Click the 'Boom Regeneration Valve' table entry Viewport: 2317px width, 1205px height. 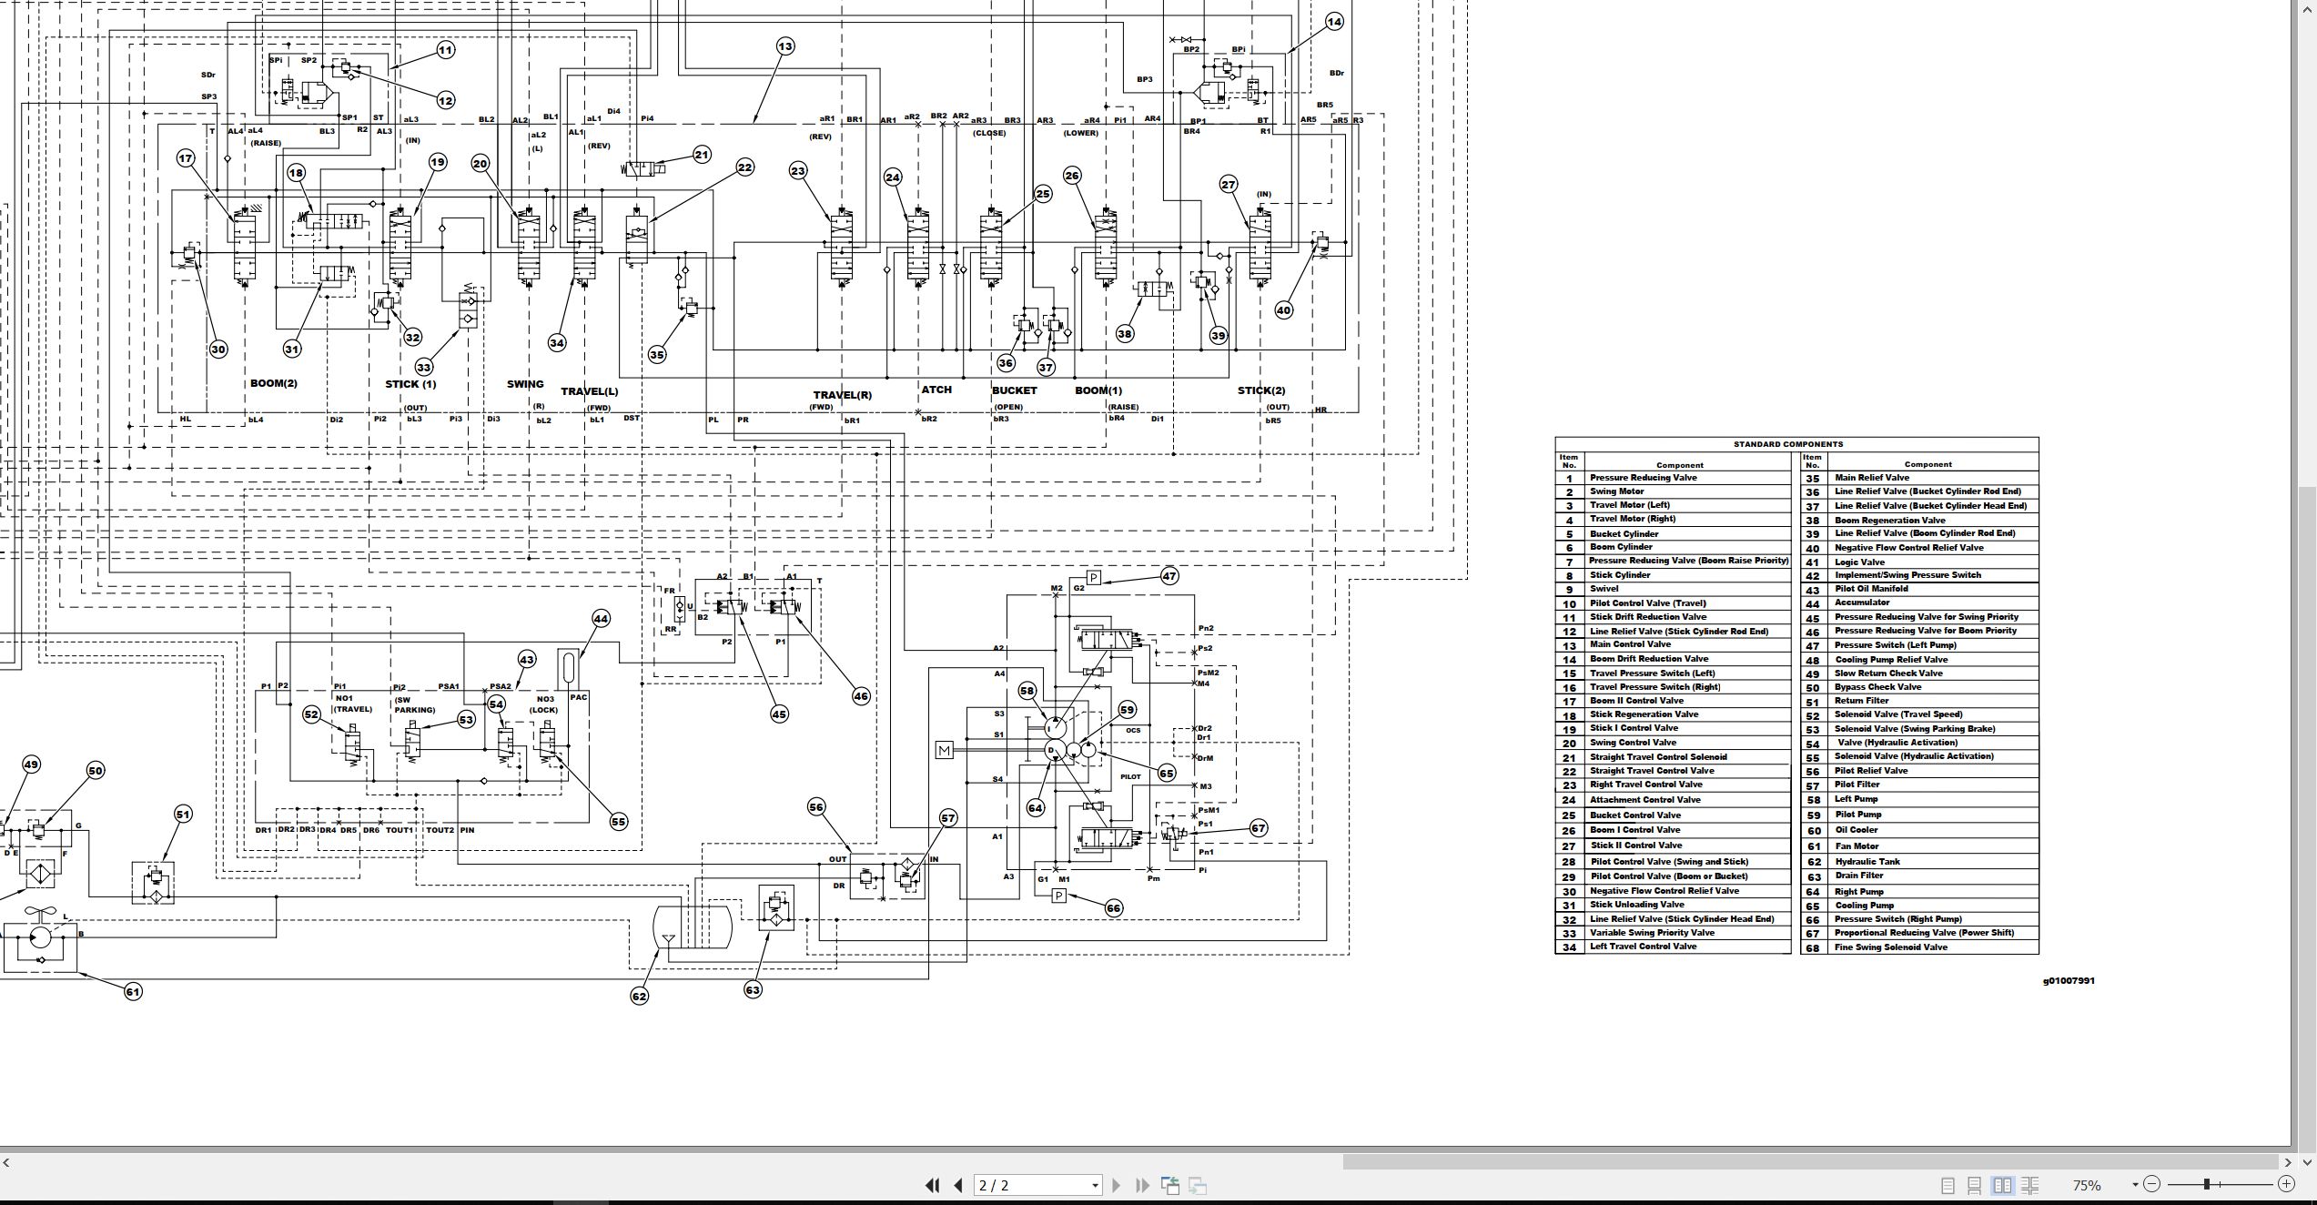pyautogui.click(x=1889, y=521)
